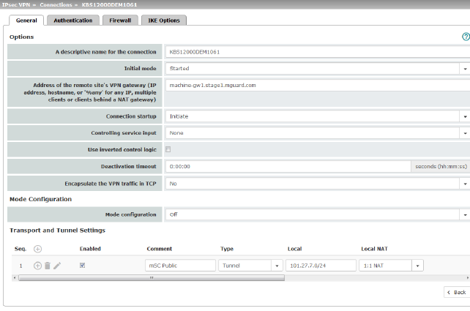Open Controlling service input dropdown
470x311 pixels.
tap(465, 133)
